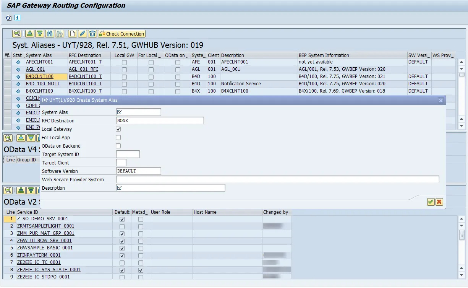Screen dimensions: 468x288
Task: Click the Check Connection button
Action: (121, 33)
